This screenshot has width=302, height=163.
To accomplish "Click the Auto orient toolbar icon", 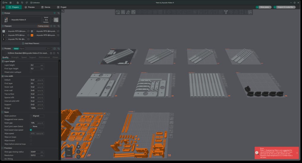I will [x=128, y=12].
